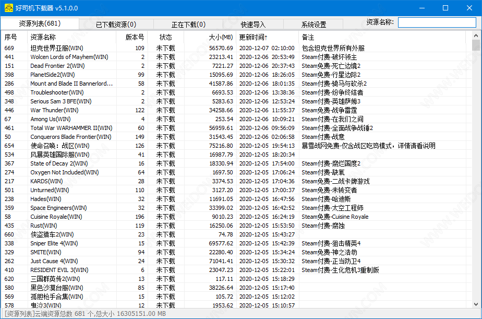Select the Sniper Elite 4(WIN) row
Image resolution: width=482 pixels, height=319 pixels.
(x=236, y=244)
